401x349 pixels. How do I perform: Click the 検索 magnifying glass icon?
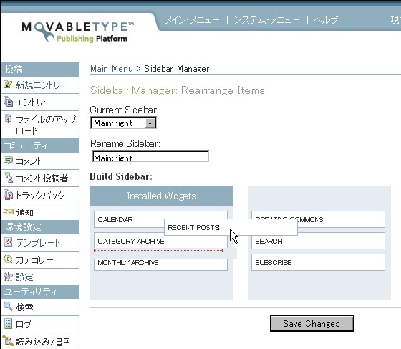(8, 306)
